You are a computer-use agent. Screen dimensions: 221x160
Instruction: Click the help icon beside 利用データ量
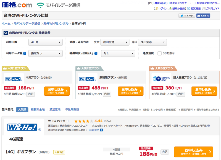click(x=25, y=53)
